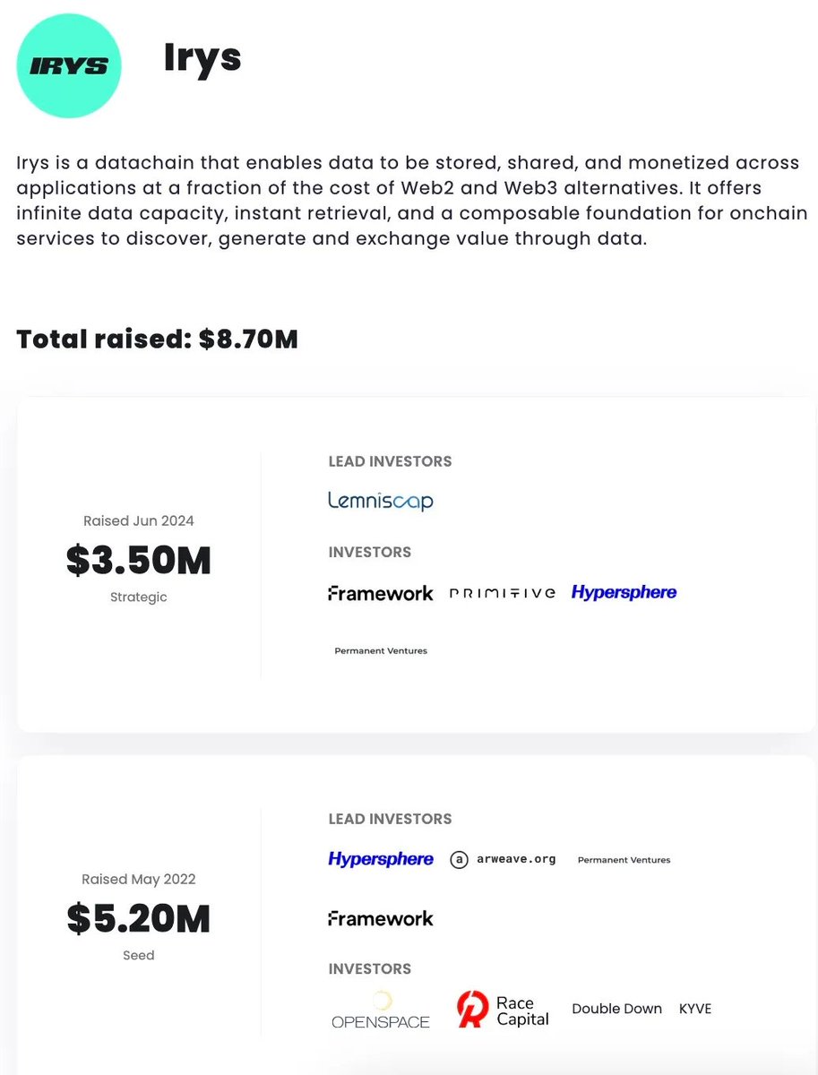The image size is (818, 1075).
Task: Open the Race Capital logo
Action: (503, 1010)
